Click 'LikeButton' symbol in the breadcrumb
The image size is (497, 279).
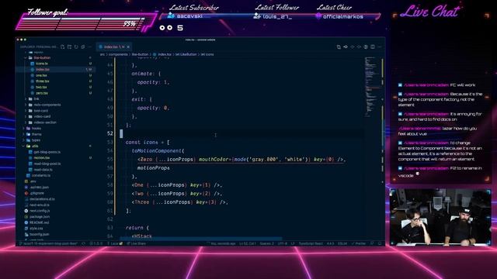pos(186,54)
